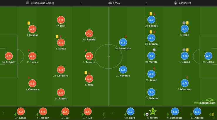Open goalkeeper Brígido's name link
The width and height of the screenshot is (217, 120).
tap(8, 62)
